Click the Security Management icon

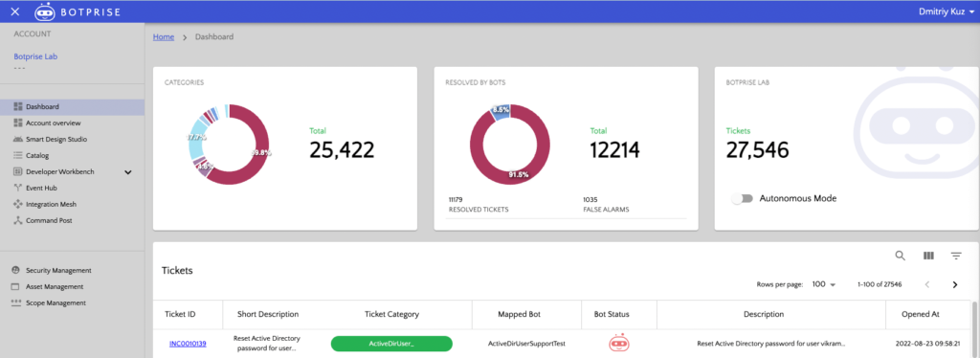[x=15, y=271]
